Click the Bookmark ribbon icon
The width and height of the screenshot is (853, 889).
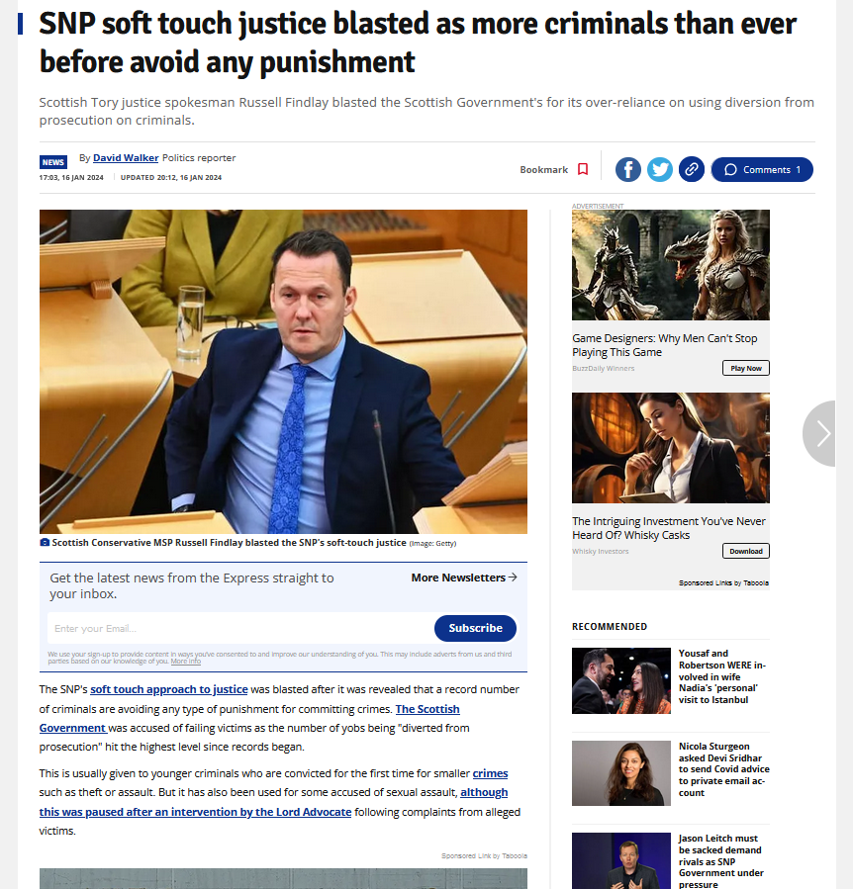582,169
